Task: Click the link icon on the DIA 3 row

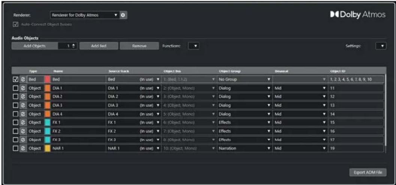Action: pos(23,105)
